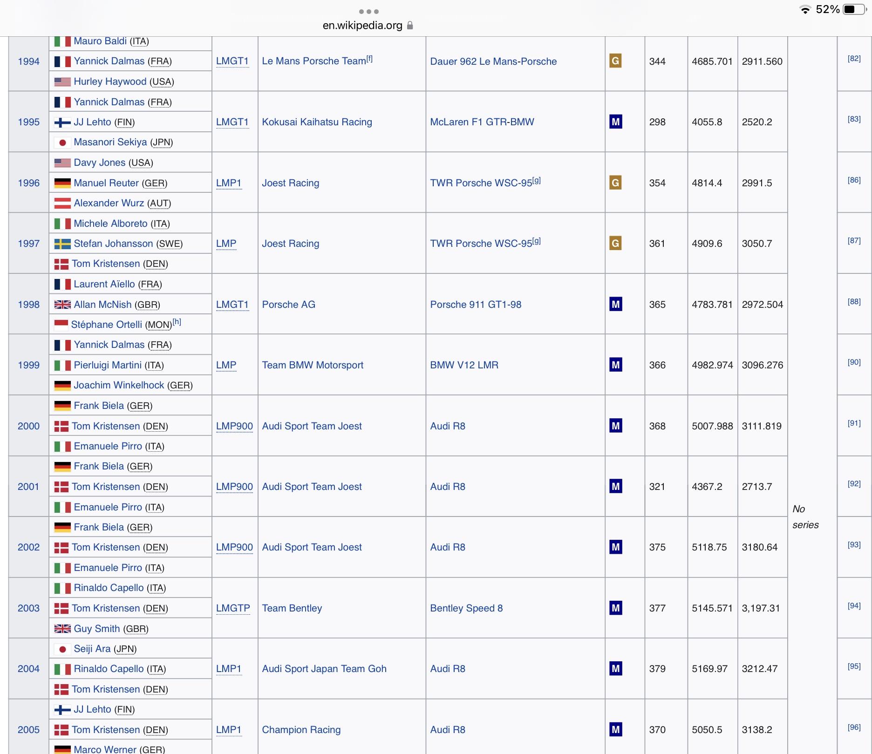The height and width of the screenshot is (754, 872).
Task: Tap the Goodyear G icon in 1996 row
Action: 615,183
